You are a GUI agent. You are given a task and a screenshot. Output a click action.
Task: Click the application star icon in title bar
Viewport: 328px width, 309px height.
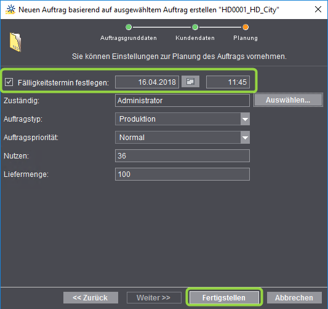pos(10,10)
